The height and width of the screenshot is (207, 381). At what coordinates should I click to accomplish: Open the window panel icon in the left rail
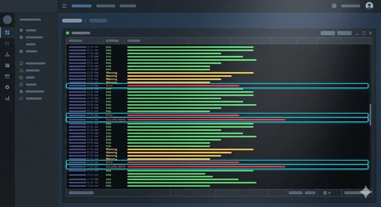click(7, 76)
